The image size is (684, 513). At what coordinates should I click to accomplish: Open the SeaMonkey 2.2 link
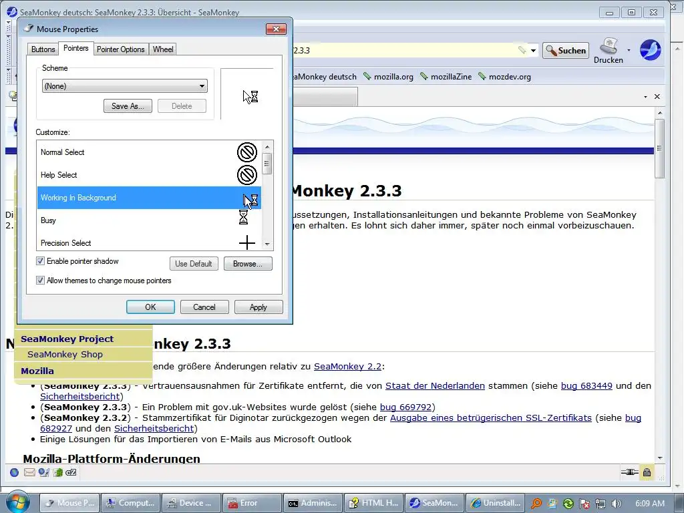(347, 367)
